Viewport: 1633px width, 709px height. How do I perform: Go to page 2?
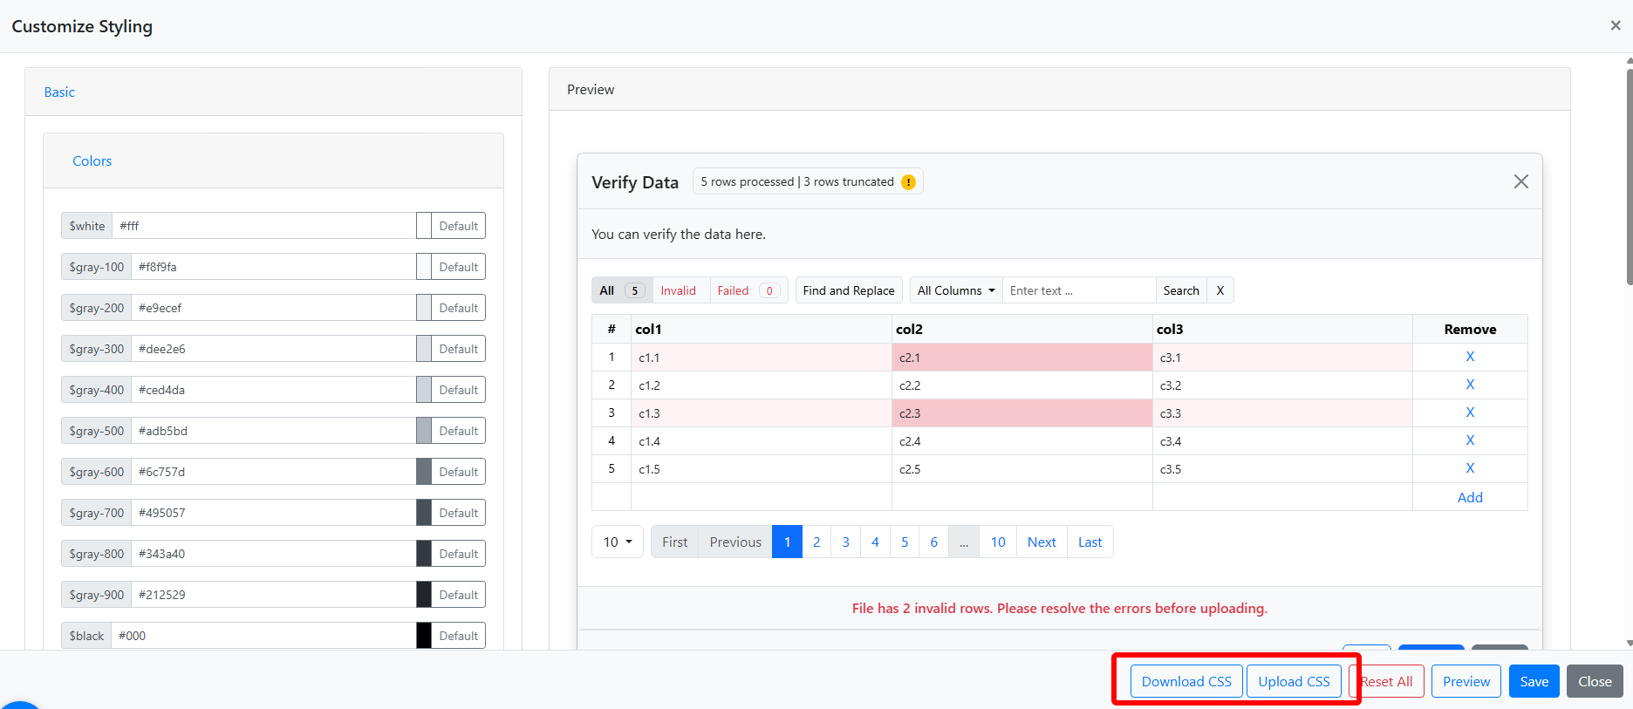[x=816, y=542]
